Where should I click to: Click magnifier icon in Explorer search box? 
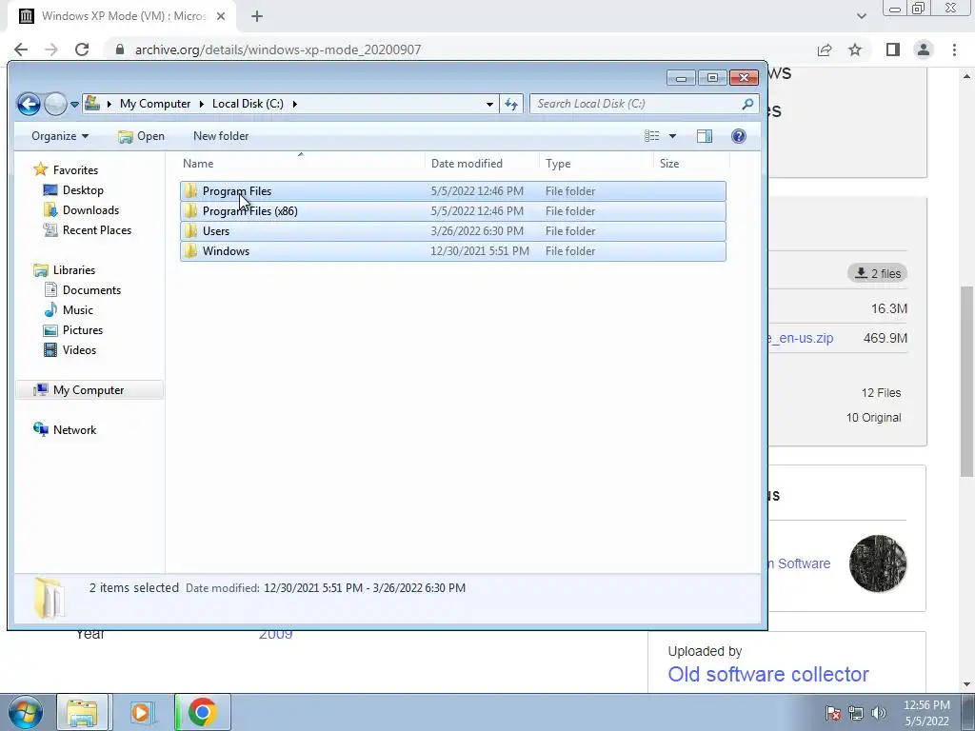748,104
